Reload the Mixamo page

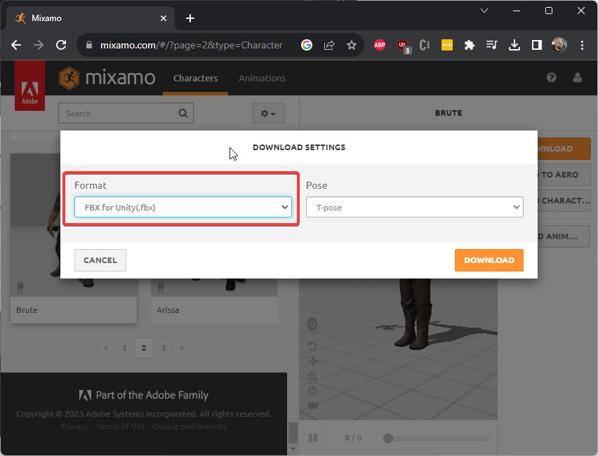click(x=61, y=45)
